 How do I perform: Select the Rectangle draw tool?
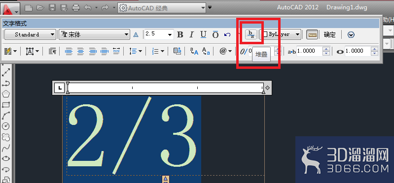click(x=6, y=104)
